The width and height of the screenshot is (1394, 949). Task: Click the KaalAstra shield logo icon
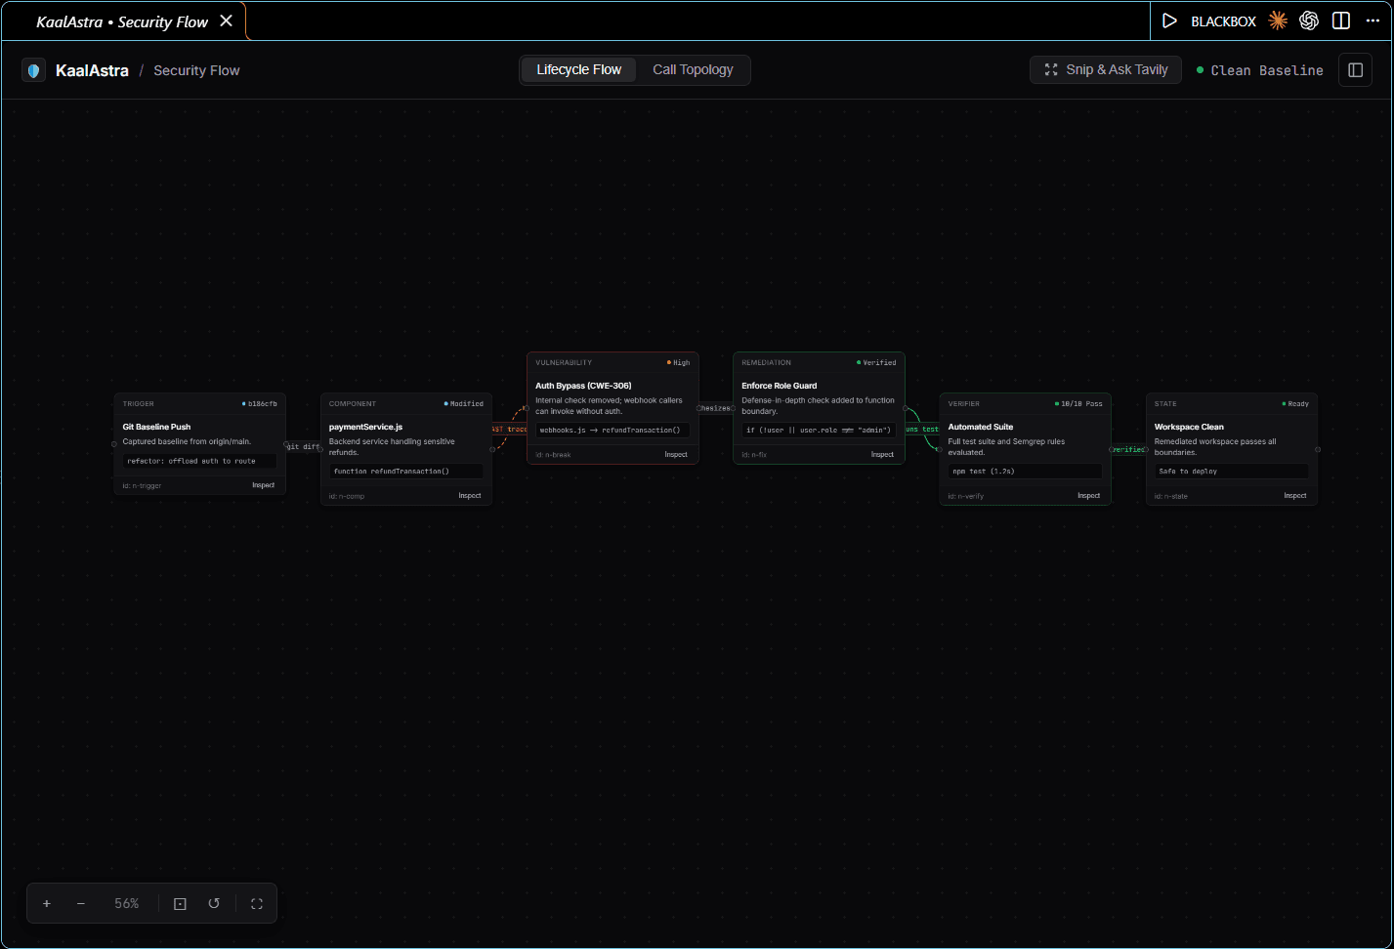pyautogui.click(x=34, y=70)
